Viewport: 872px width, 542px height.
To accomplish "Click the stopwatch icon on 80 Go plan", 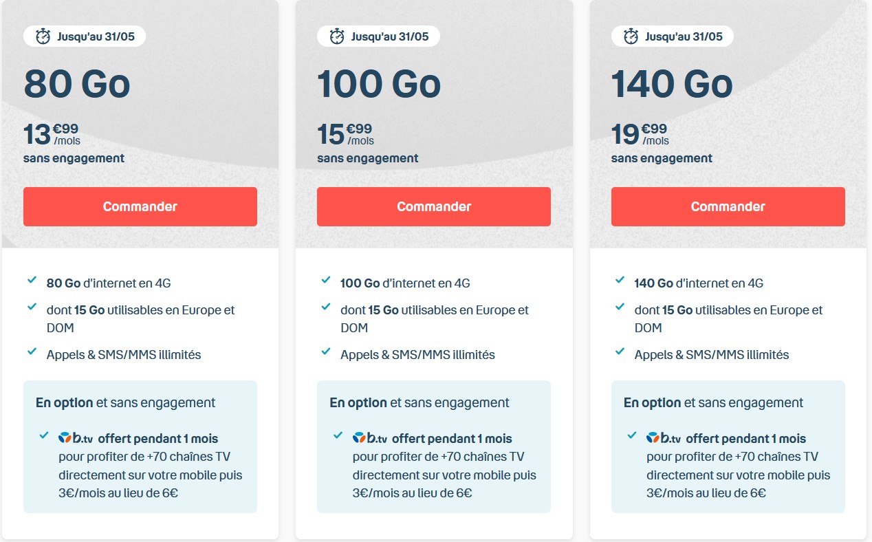I will (x=43, y=36).
